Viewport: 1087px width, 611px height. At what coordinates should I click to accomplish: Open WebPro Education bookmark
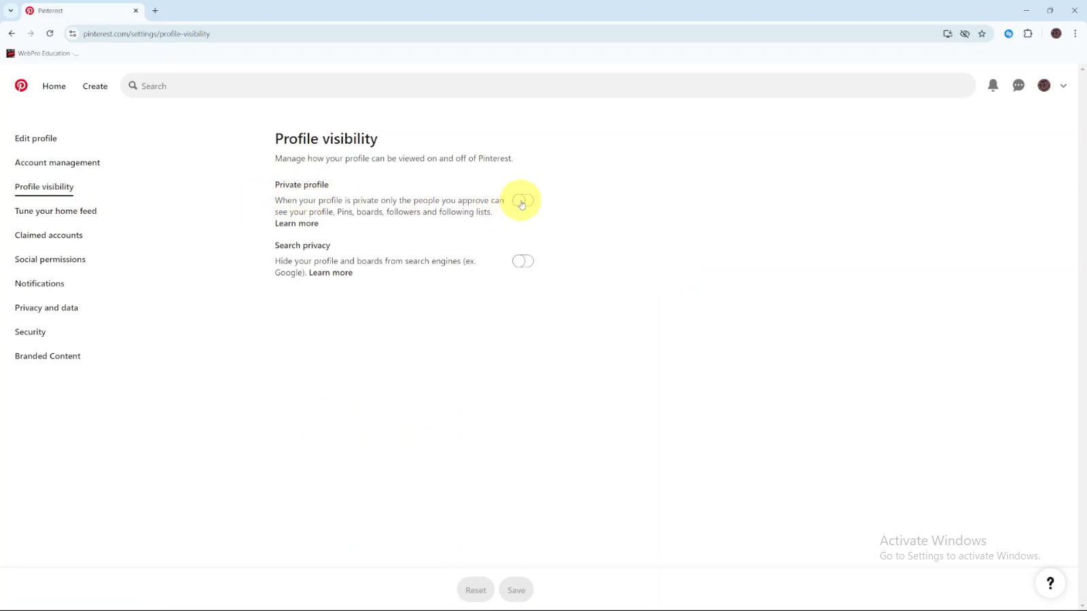(x=42, y=53)
